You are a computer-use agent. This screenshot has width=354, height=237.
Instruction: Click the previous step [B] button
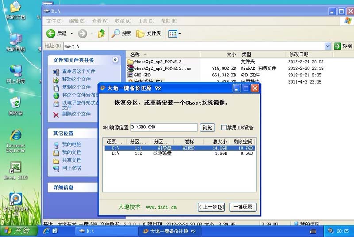(x=212, y=207)
